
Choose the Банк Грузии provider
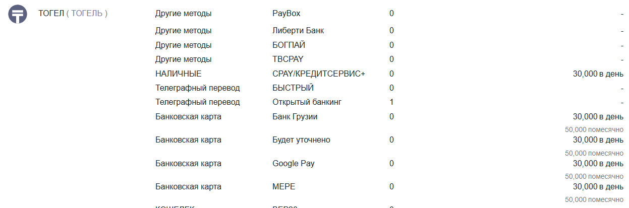click(x=295, y=117)
